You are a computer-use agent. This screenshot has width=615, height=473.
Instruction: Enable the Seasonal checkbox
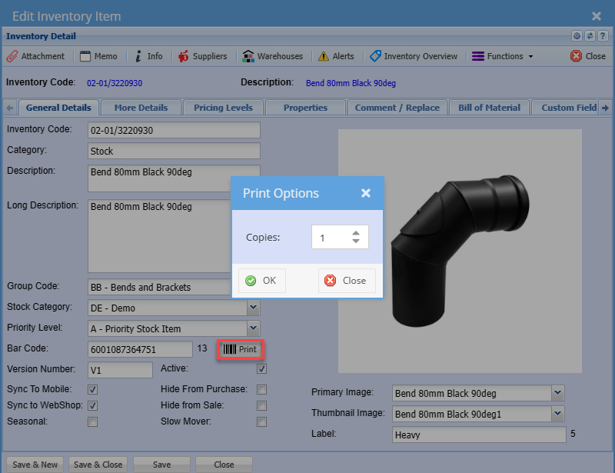93,421
